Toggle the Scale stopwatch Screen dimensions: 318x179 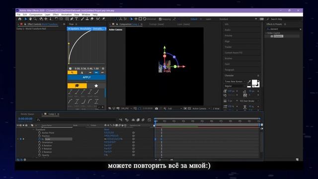click(x=40, y=139)
